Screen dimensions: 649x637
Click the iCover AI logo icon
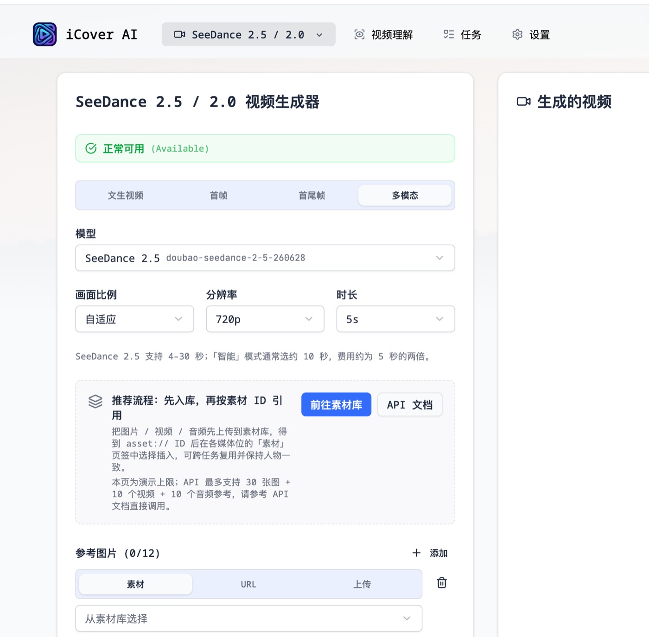click(x=45, y=34)
